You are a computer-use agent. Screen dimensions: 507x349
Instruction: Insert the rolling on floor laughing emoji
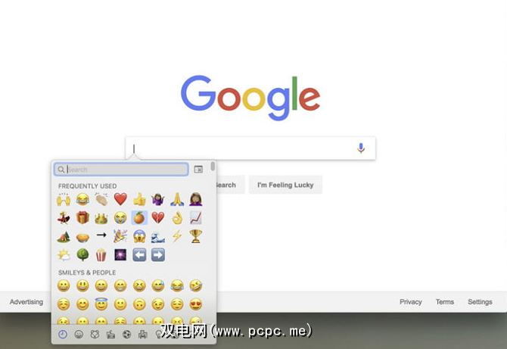[196, 286]
